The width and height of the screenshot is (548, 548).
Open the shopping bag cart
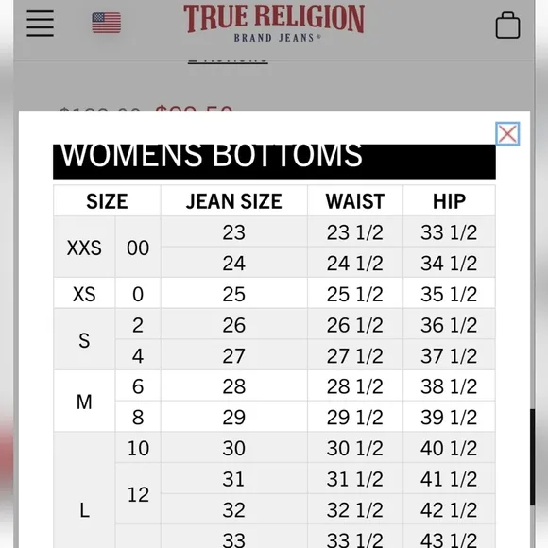(507, 26)
